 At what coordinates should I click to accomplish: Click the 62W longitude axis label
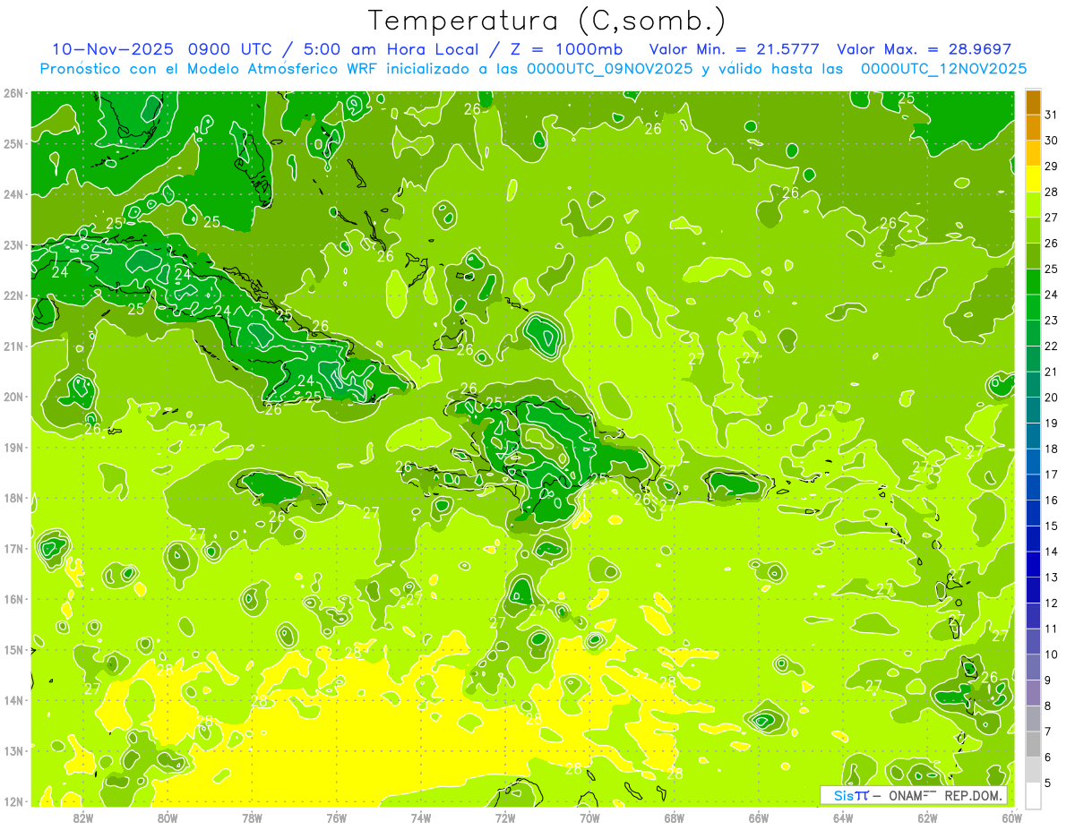coord(927,817)
